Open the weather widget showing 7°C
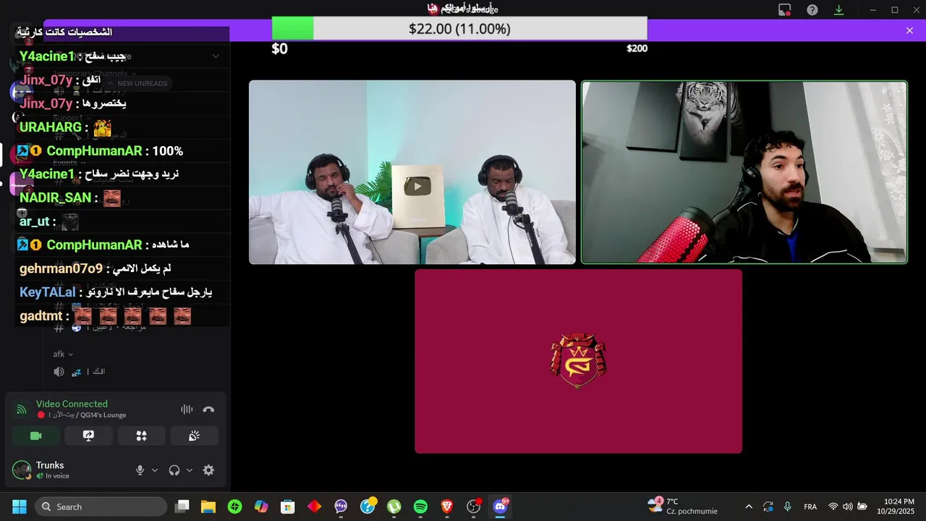Image resolution: width=926 pixels, height=521 pixels. point(684,506)
